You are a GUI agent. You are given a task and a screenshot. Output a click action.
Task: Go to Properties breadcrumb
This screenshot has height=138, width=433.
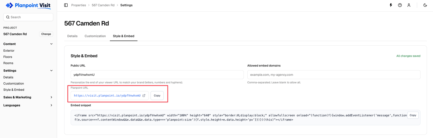78,5
